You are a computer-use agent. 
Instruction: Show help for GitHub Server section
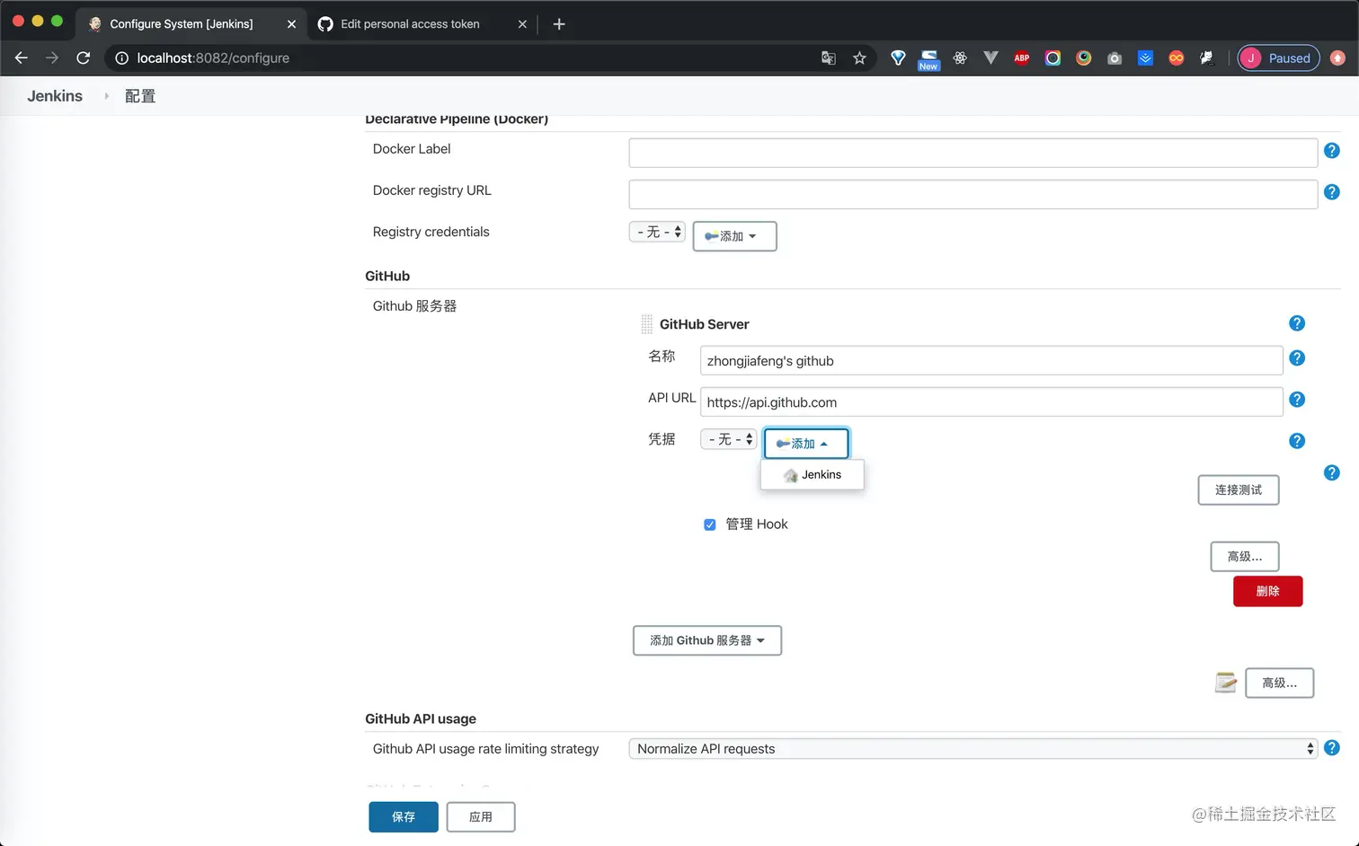click(1297, 323)
